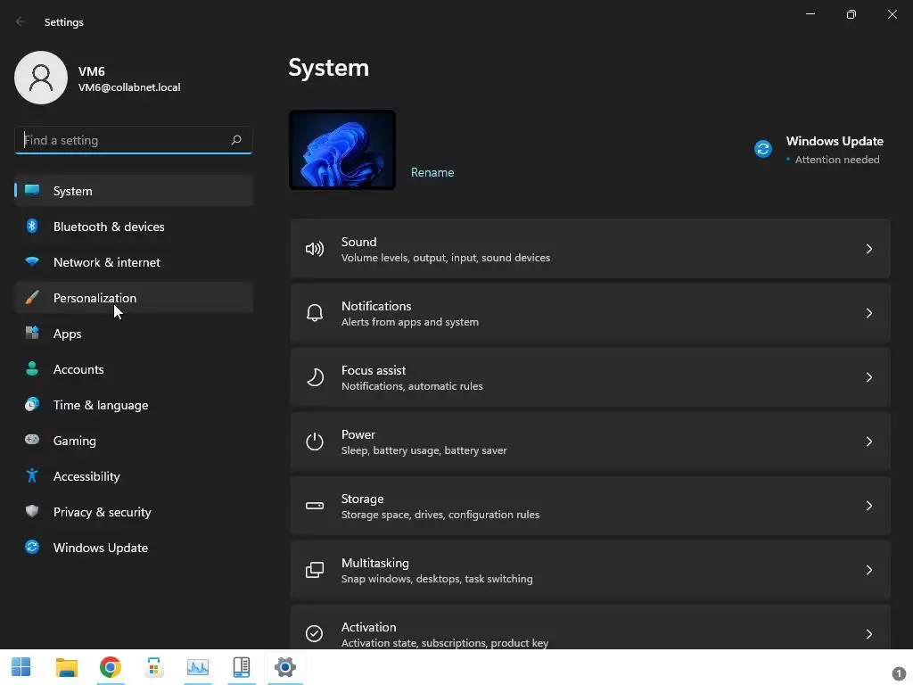Image resolution: width=913 pixels, height=685 pixels.
Task: Expand Storage settings chevron
Action: (868, 506)
